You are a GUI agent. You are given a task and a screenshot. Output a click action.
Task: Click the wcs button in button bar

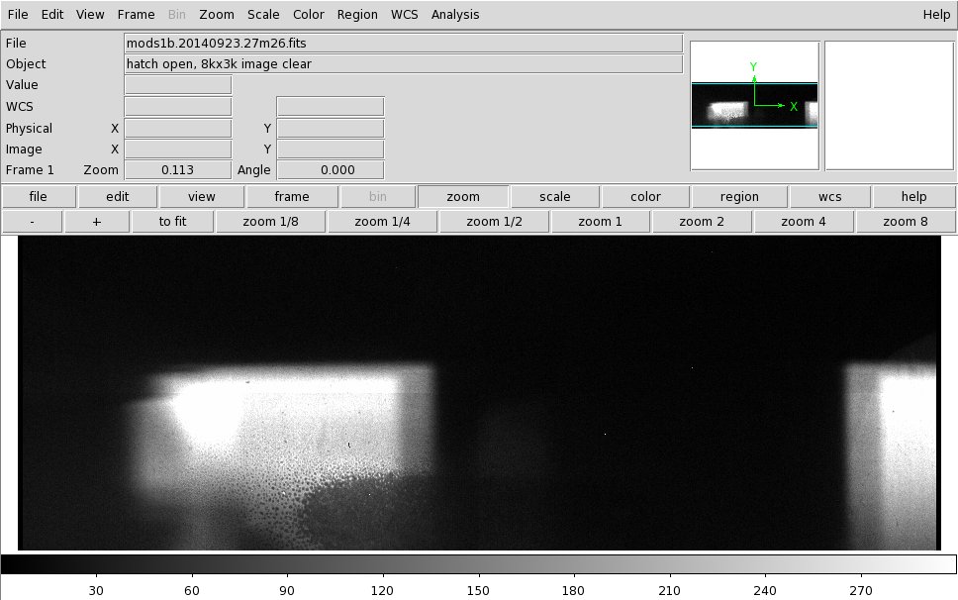829,197
